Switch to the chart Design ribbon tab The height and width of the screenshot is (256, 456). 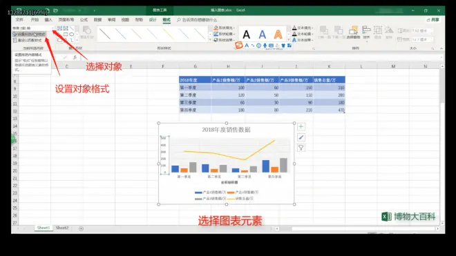point(153,20)
